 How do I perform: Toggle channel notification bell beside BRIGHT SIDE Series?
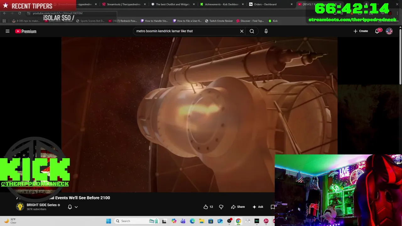coord(70,207)
